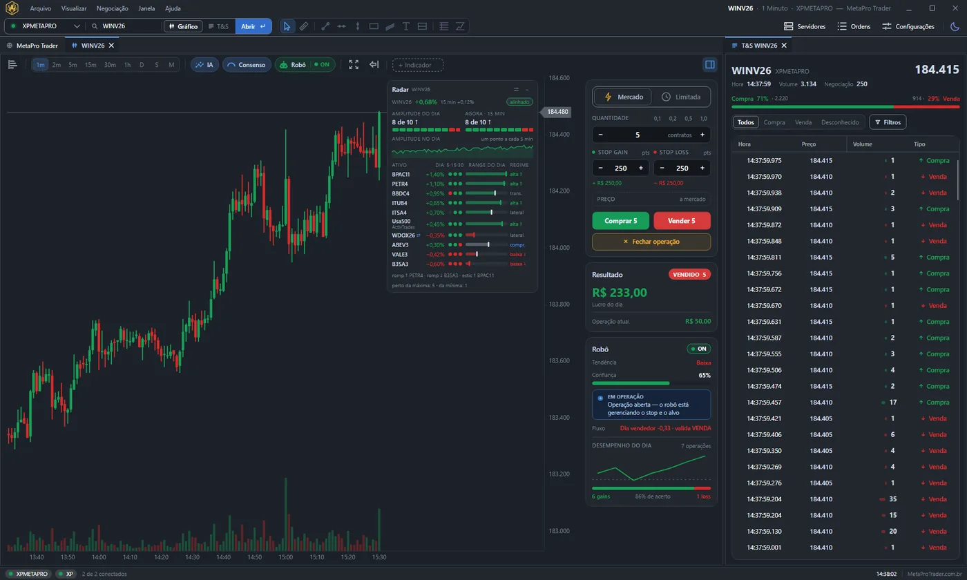Select the 5m timeframe

(73, 65)
